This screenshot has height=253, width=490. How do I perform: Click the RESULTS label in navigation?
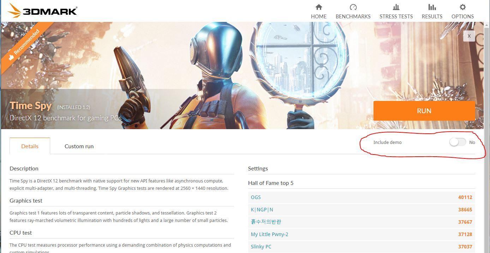(x=432, y=17)
